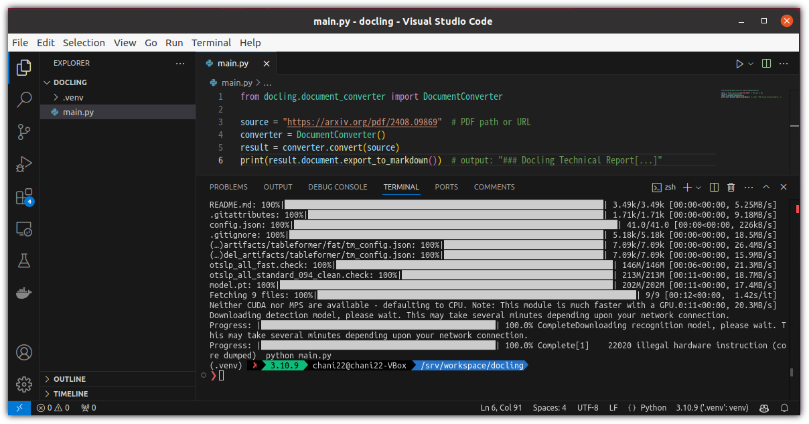Viewport: 809px width, 424px height.
Task: Open the Go menu
Action: tap(151, 42)
